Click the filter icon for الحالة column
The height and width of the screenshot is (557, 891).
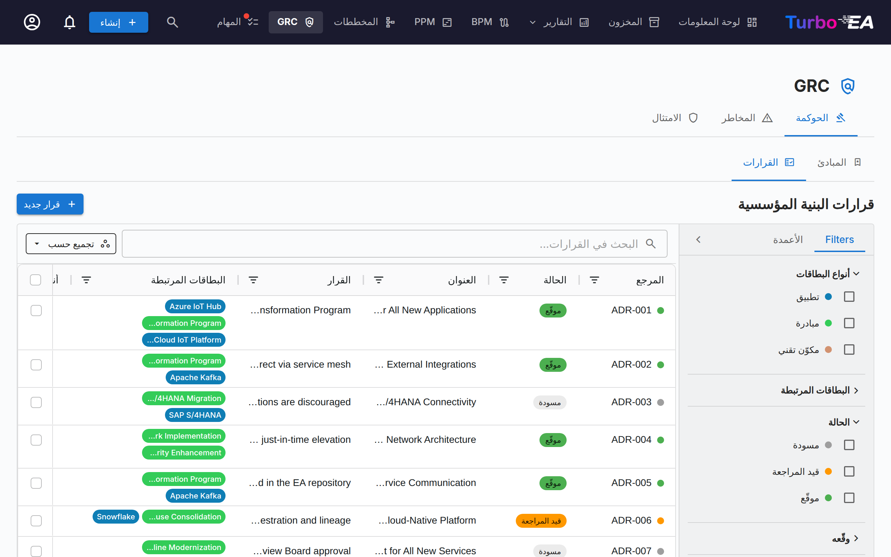click(x=504, y=280)
